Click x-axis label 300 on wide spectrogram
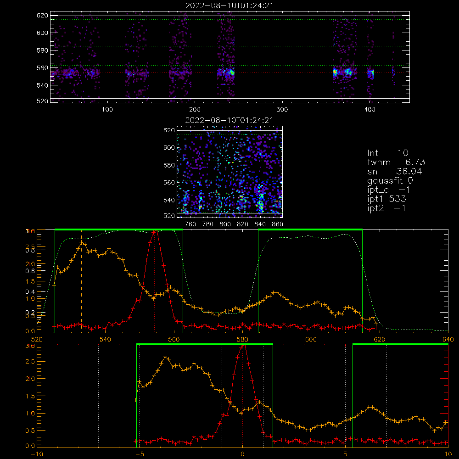This screenshot has width=459, height=459. (282, 110)
